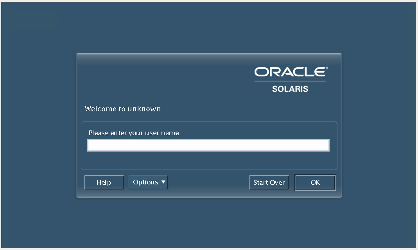The image size is (418, 250).
Task: Click the 'Welcome to unknown' text
Action: (x=123, y=109)
